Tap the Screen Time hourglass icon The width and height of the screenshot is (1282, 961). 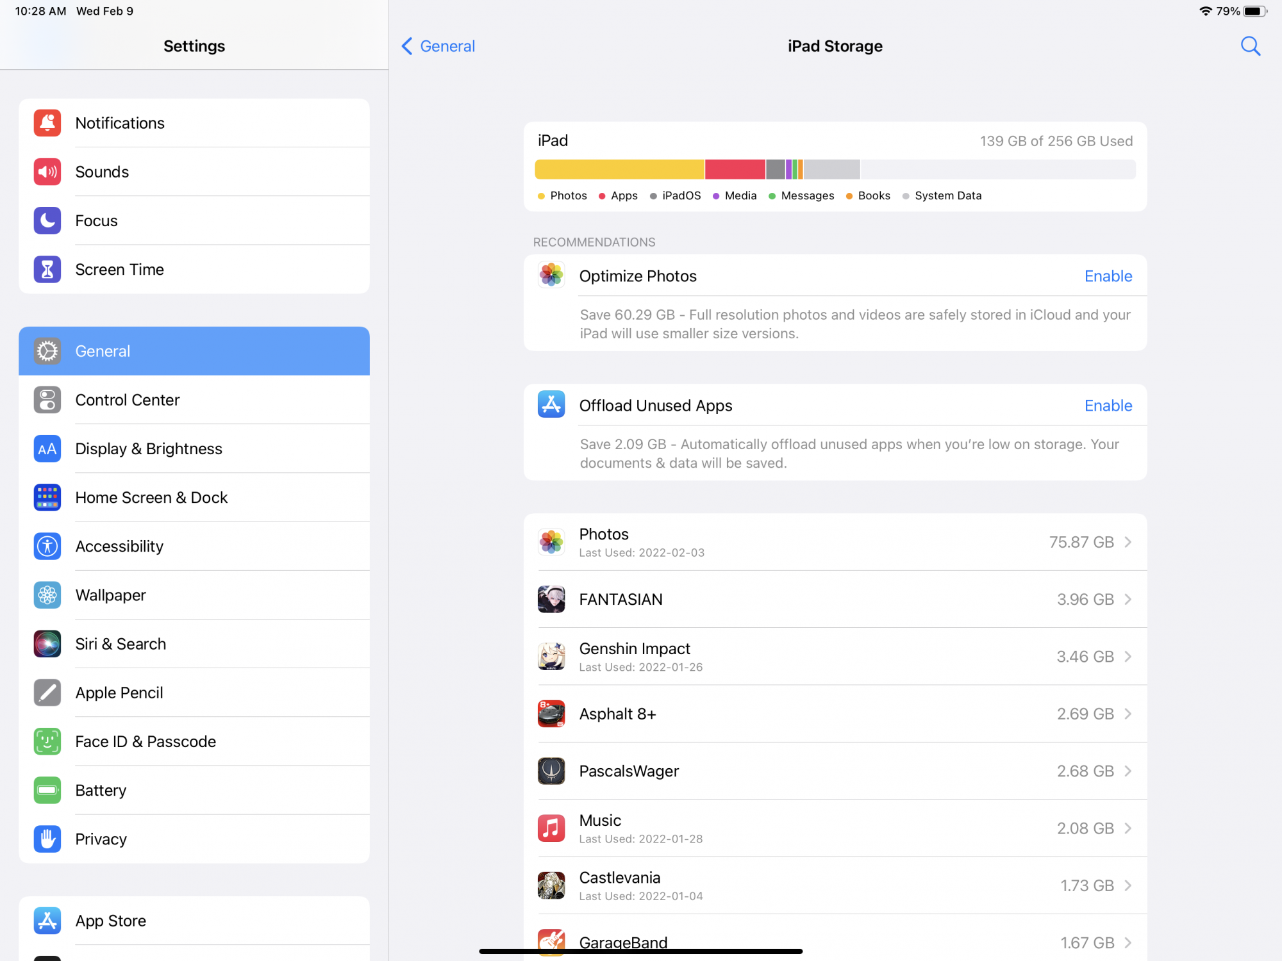coord(47,270)
